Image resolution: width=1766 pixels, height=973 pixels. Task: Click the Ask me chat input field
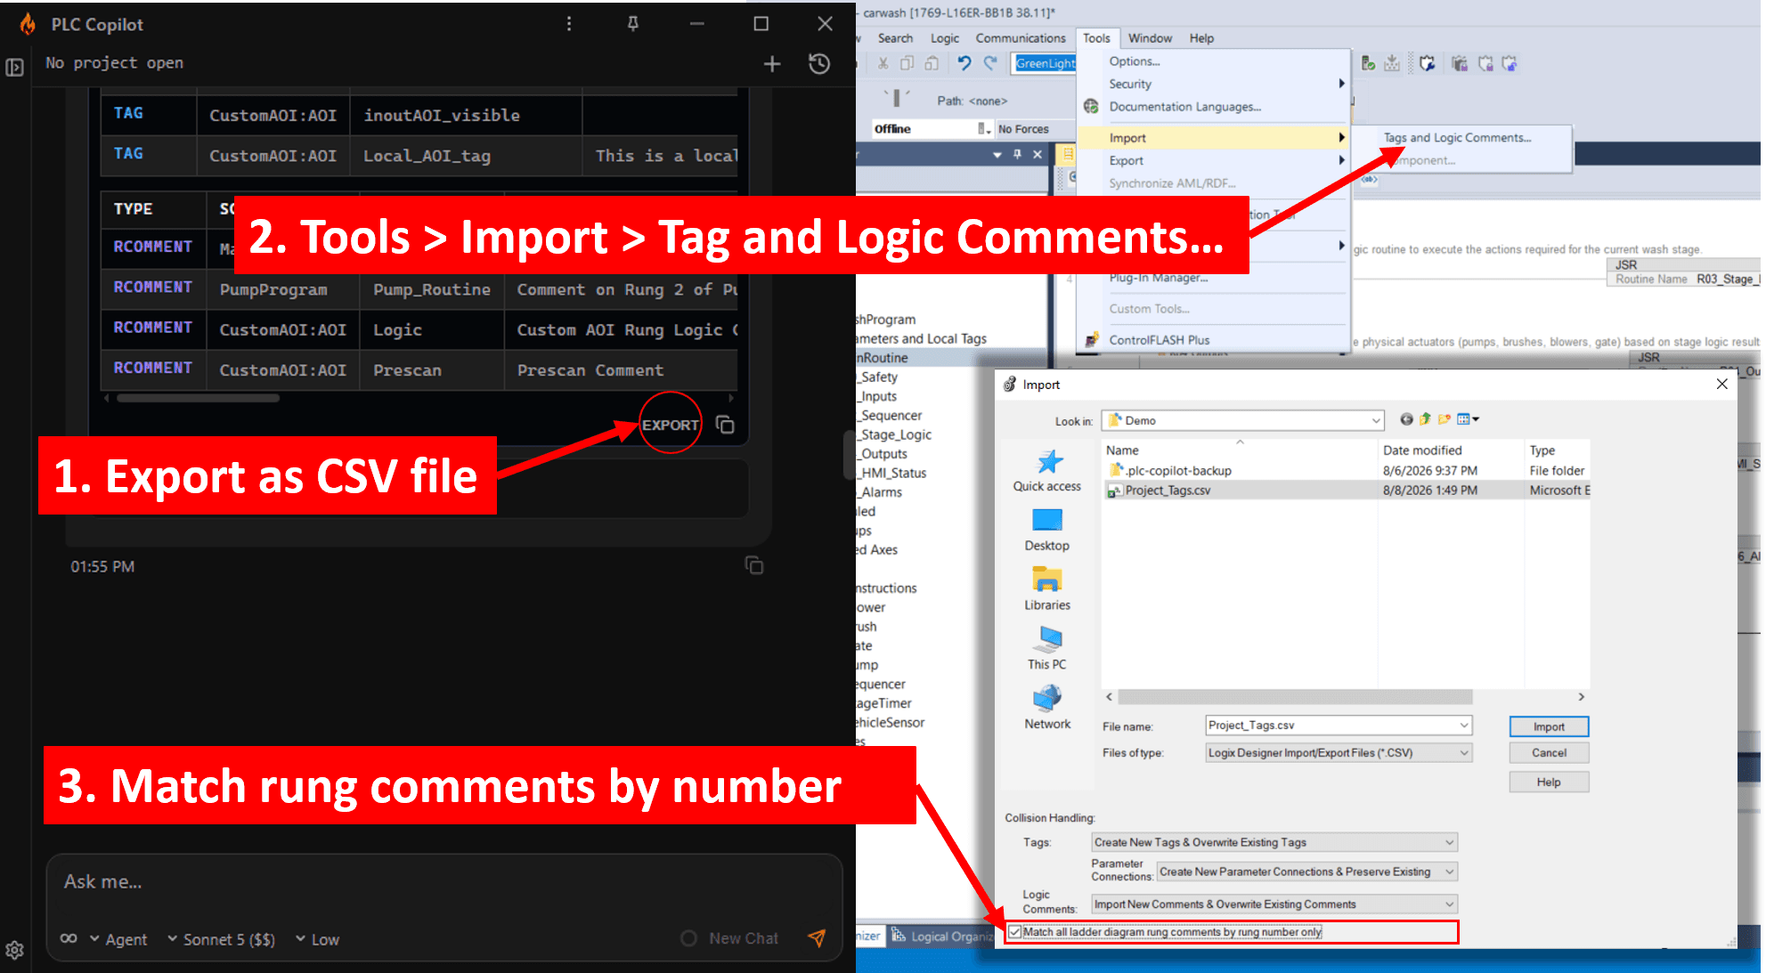point(444,881)
